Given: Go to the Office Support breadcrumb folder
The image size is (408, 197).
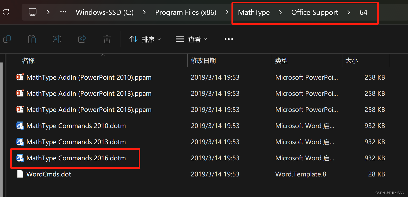Looking at the screenshot, I should [315, 12].
